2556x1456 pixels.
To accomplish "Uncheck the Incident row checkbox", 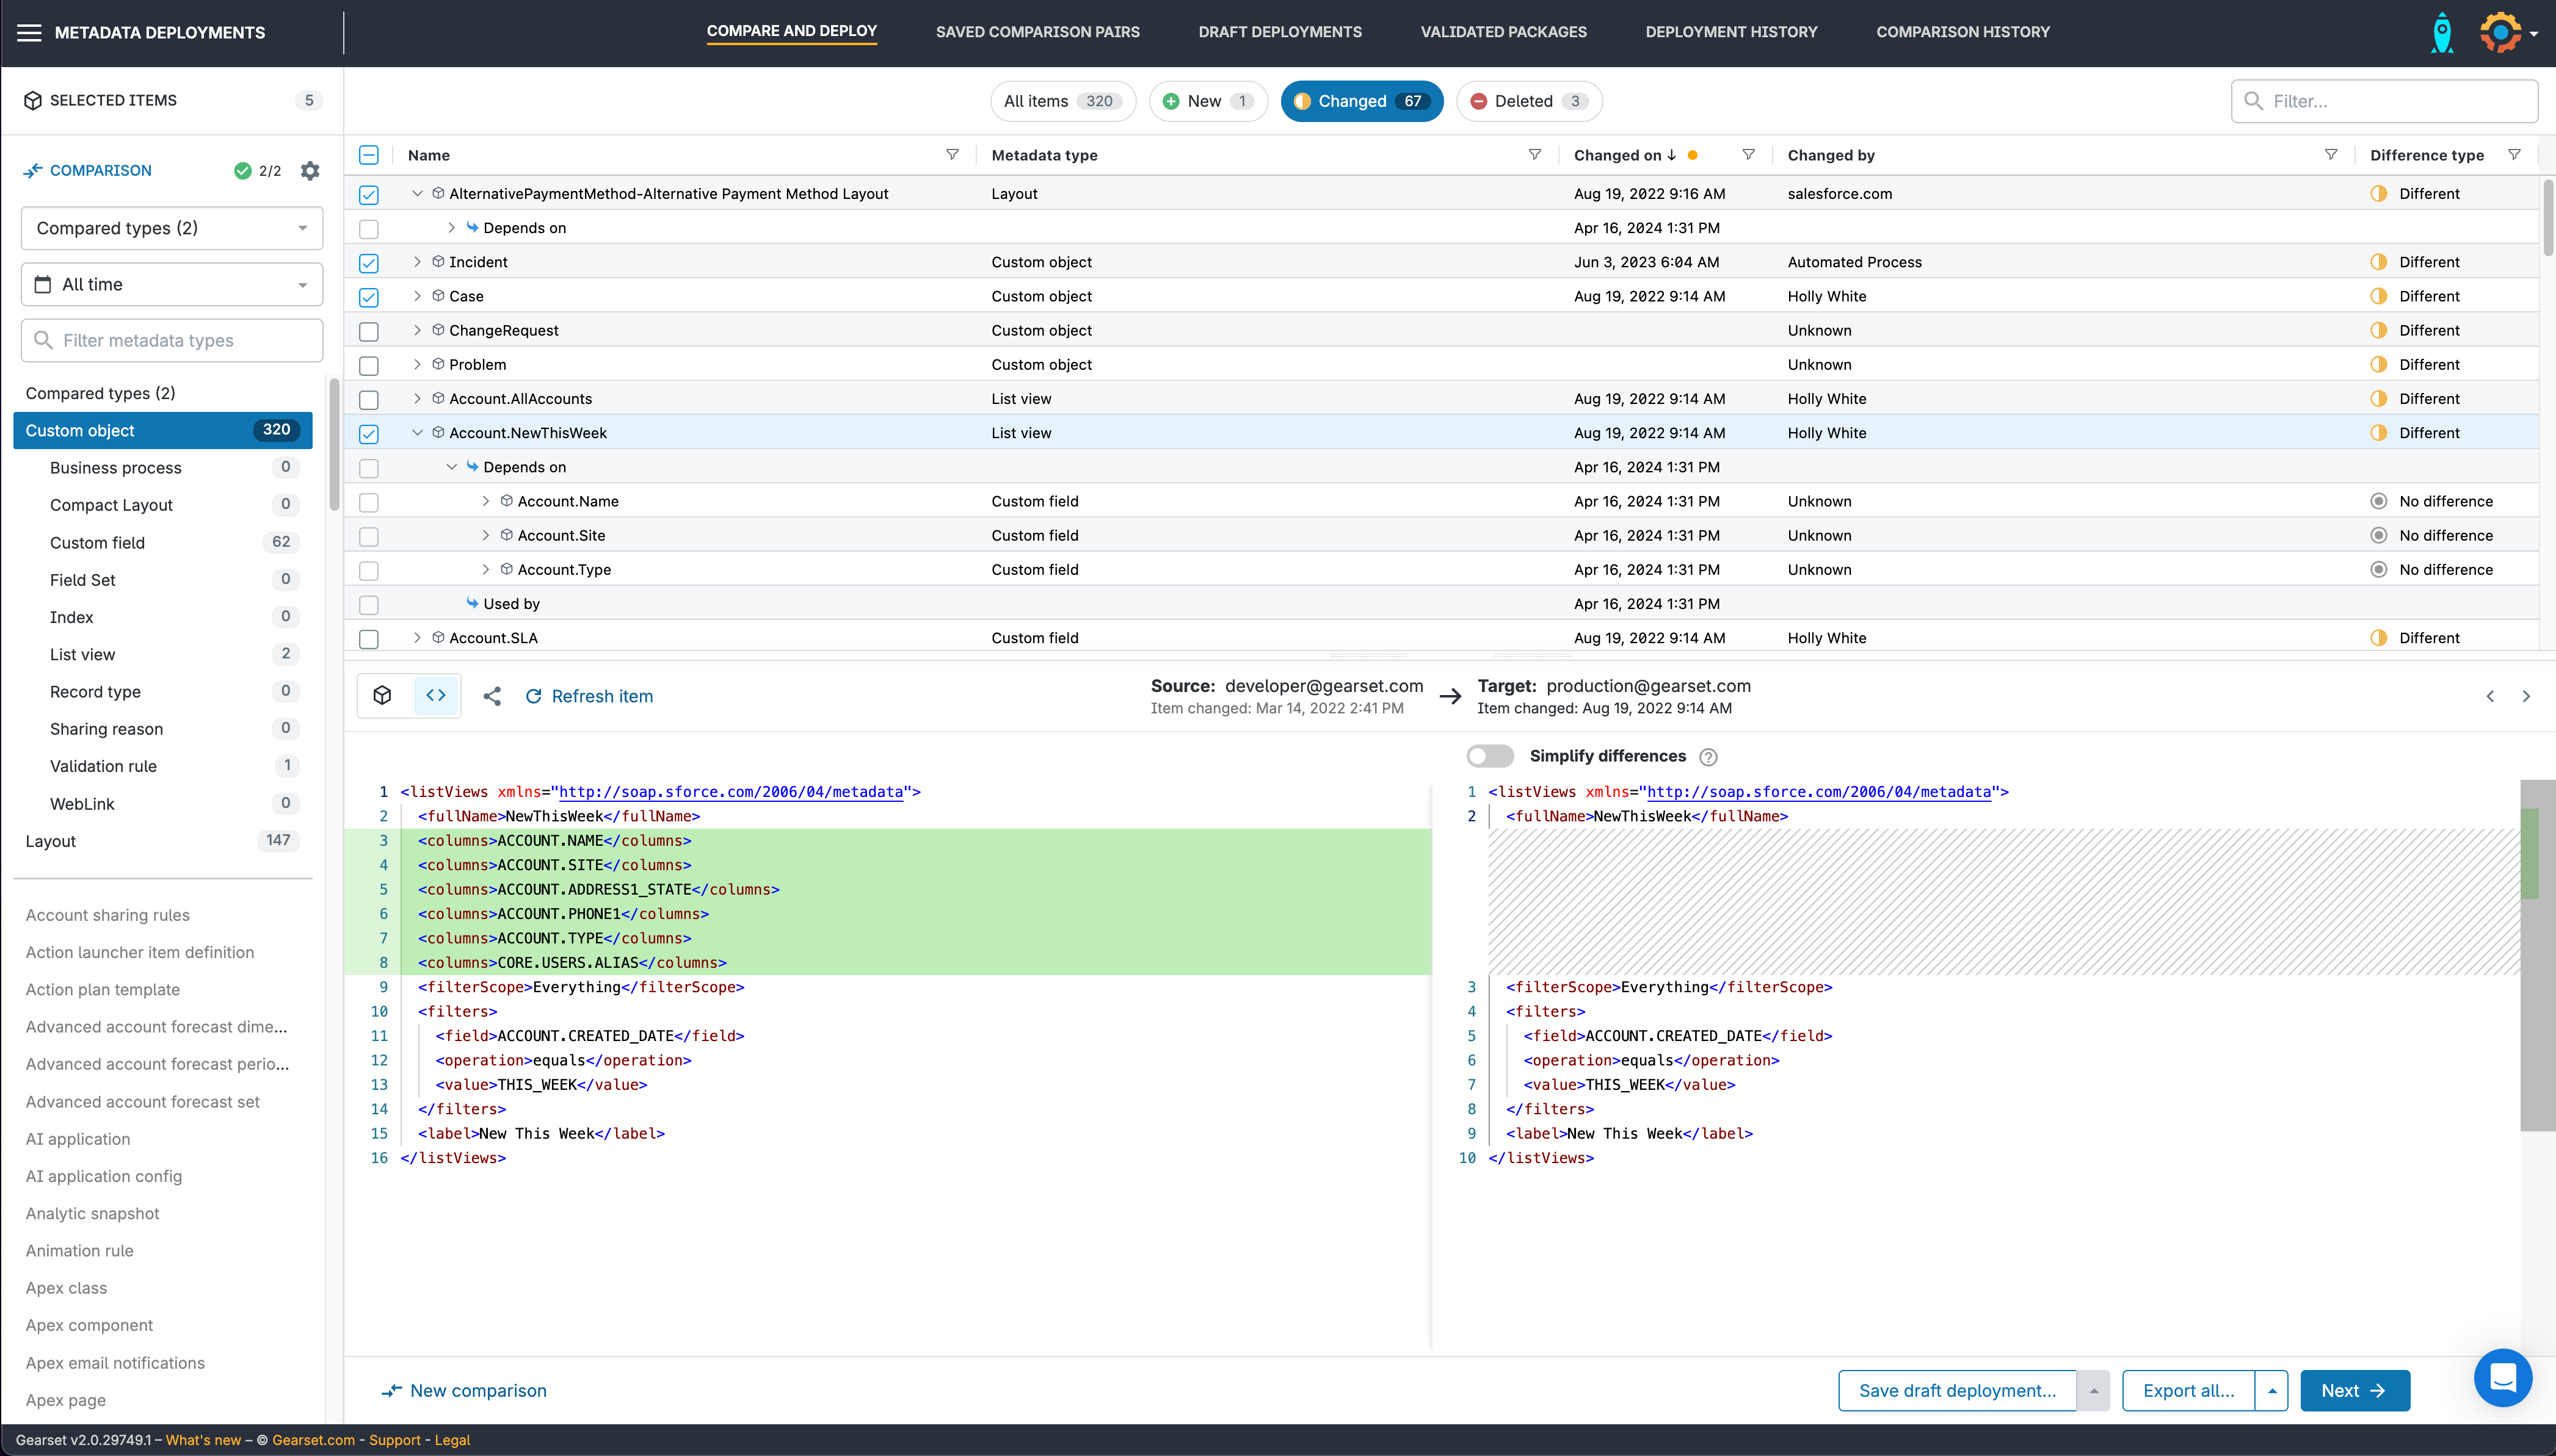I will point(369,263).
